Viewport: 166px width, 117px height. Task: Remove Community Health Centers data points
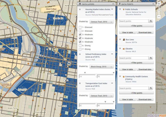click(x=120, y=76)
